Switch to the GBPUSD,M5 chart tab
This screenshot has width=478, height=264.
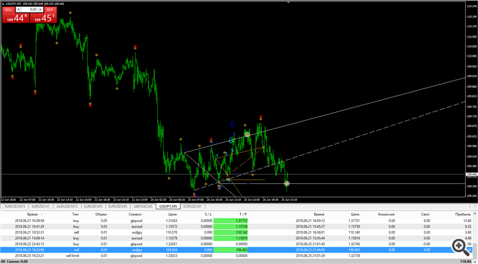coord(143,207)
